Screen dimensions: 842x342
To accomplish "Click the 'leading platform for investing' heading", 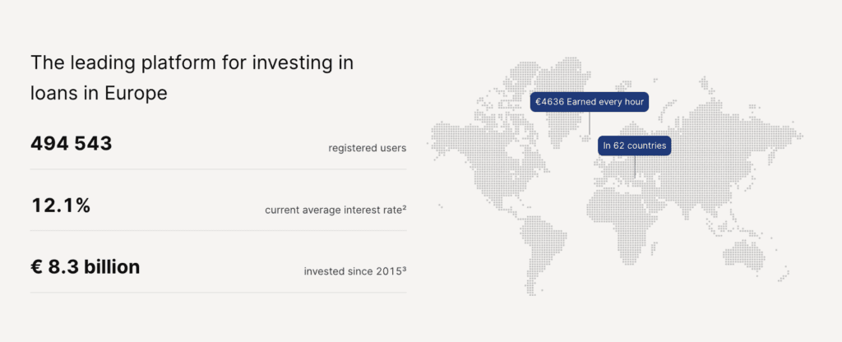I will [192, 62].
